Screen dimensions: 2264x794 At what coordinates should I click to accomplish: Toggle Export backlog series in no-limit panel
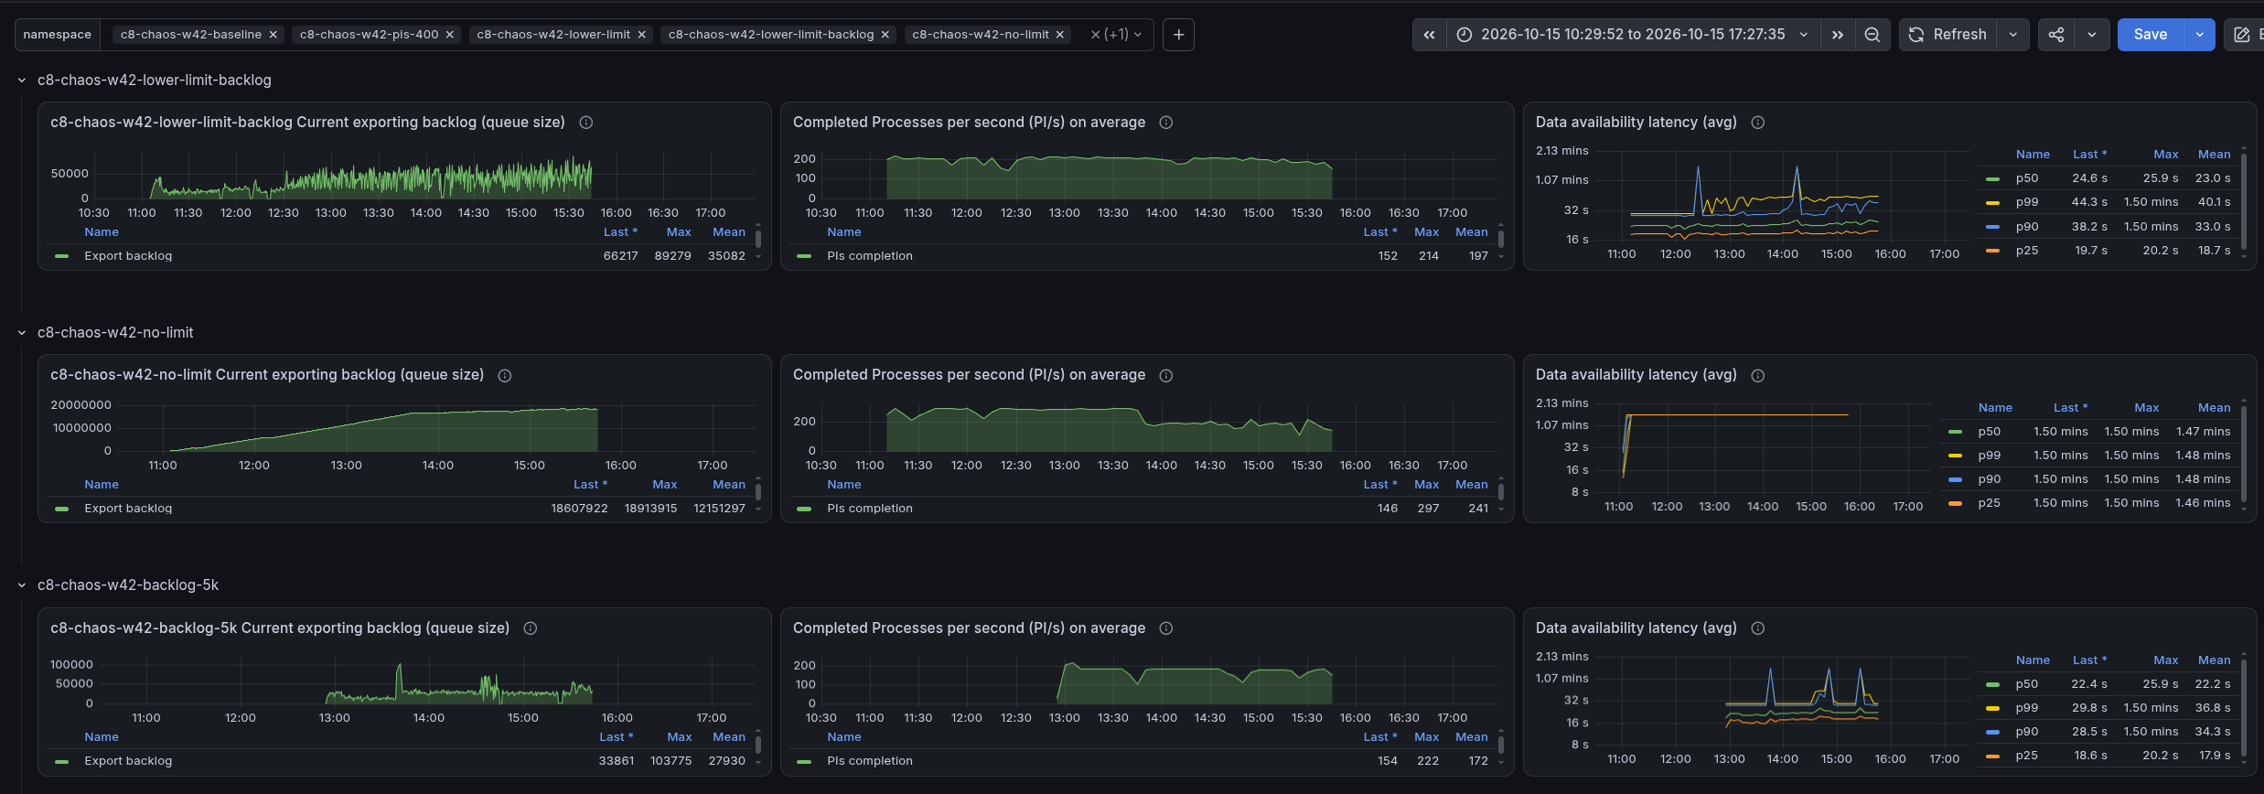[x=128, y=509]
